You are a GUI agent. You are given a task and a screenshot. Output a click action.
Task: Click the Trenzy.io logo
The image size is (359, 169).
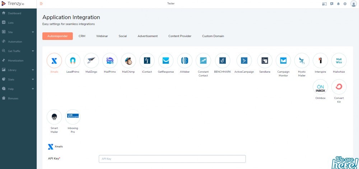(13, 4)
